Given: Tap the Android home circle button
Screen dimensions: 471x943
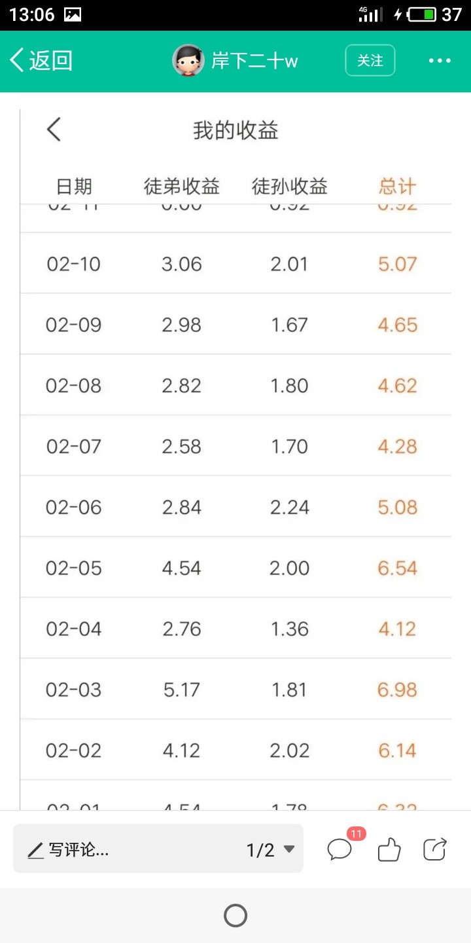Looking at the screenshot, I should 235,915.
